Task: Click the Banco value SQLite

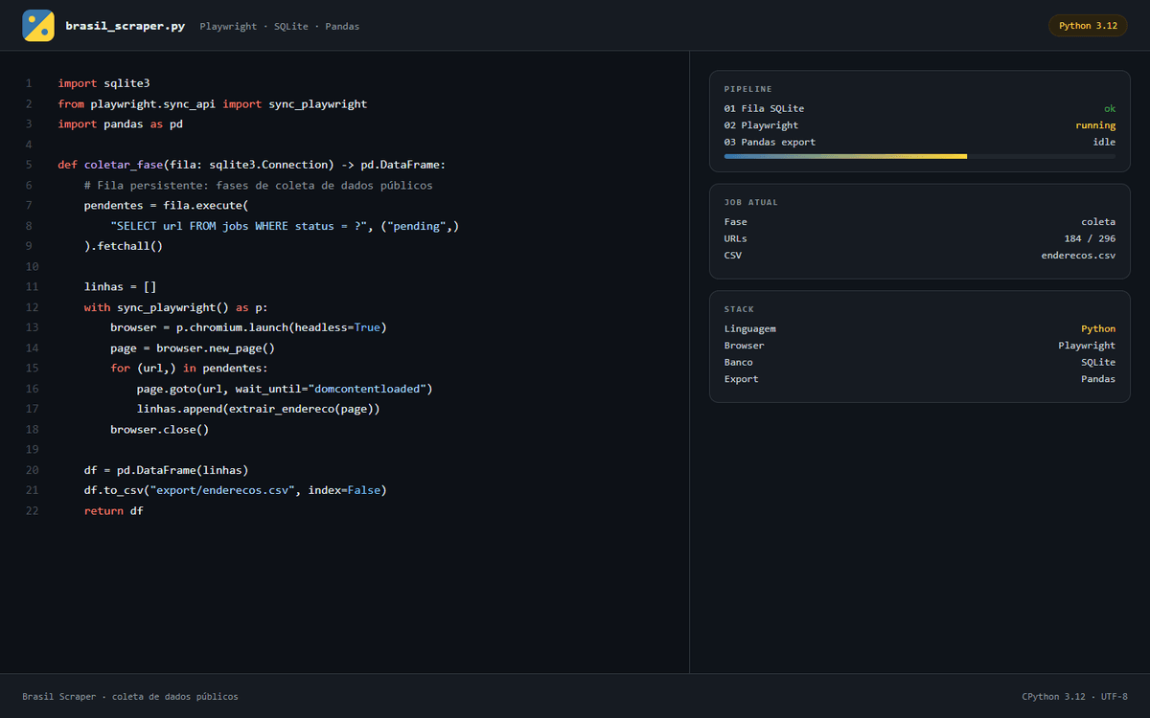Action: pos(1098,362)
